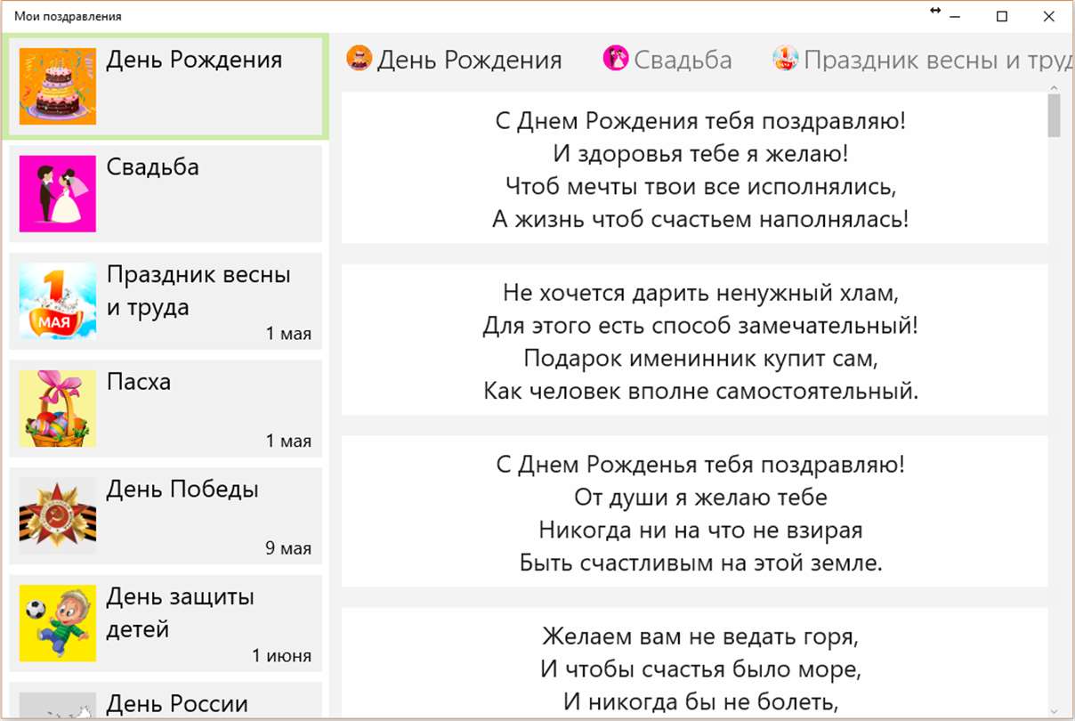Select Свадьба in the sidebar list

click(166, 193)
